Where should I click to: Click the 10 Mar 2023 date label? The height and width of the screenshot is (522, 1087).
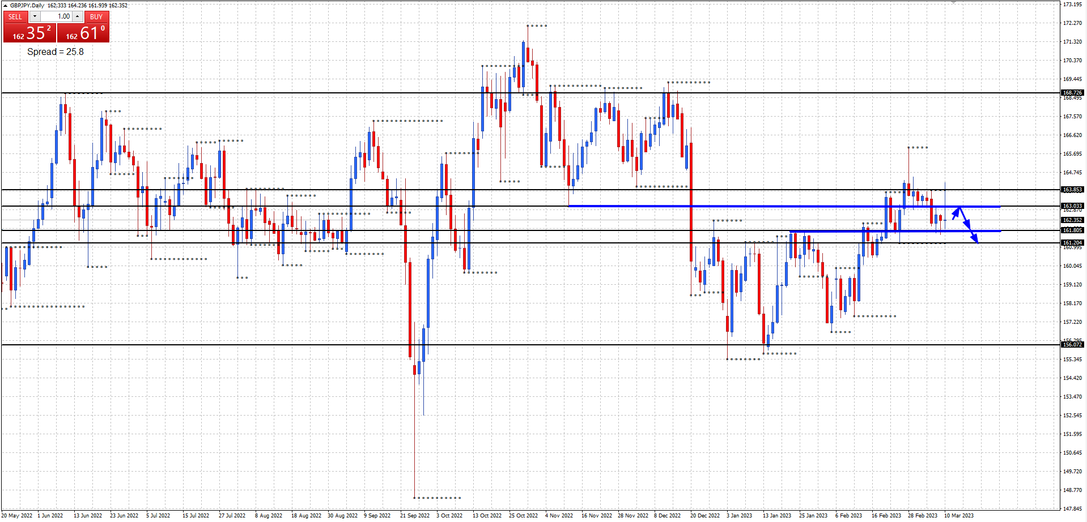(x=958, y=515)
